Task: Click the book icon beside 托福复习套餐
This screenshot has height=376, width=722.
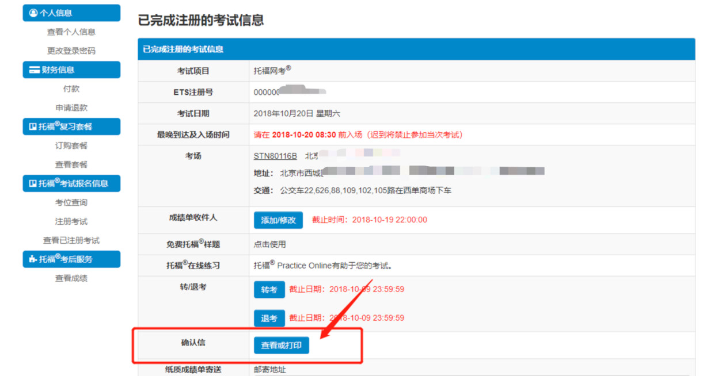Action: [33, 126]
